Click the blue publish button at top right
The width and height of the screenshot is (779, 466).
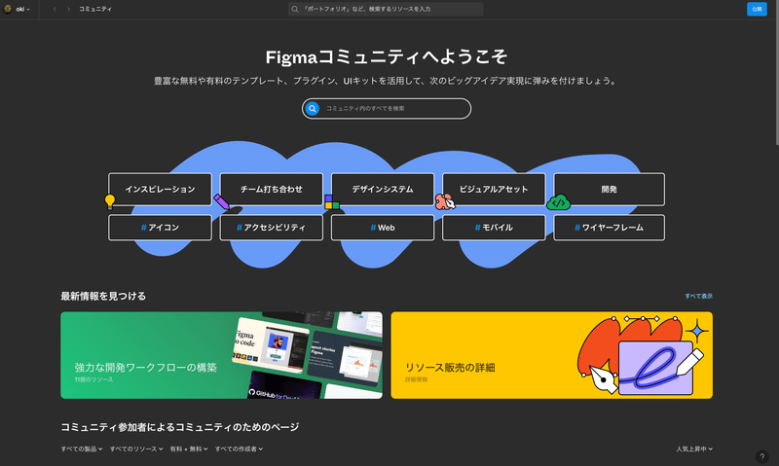click(x=757, y=9)
